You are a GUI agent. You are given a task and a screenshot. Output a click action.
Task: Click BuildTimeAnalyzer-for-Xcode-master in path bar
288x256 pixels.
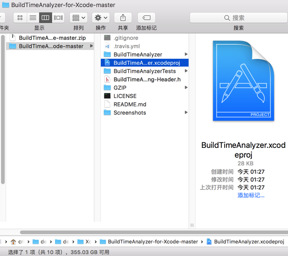149,242
